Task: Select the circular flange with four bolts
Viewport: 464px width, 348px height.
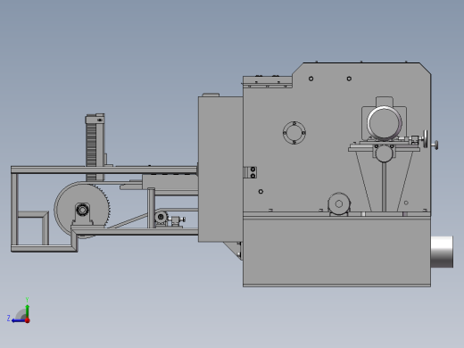Action: tap(294, 133)
